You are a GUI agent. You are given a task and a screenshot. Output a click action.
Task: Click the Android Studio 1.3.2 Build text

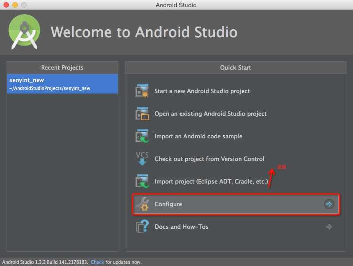(x=45, y=262)
